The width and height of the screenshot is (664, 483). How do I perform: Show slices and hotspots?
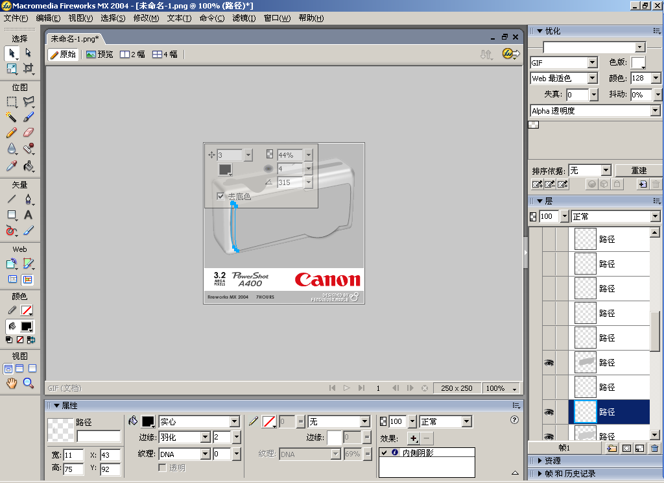click(x=27, y=279)
